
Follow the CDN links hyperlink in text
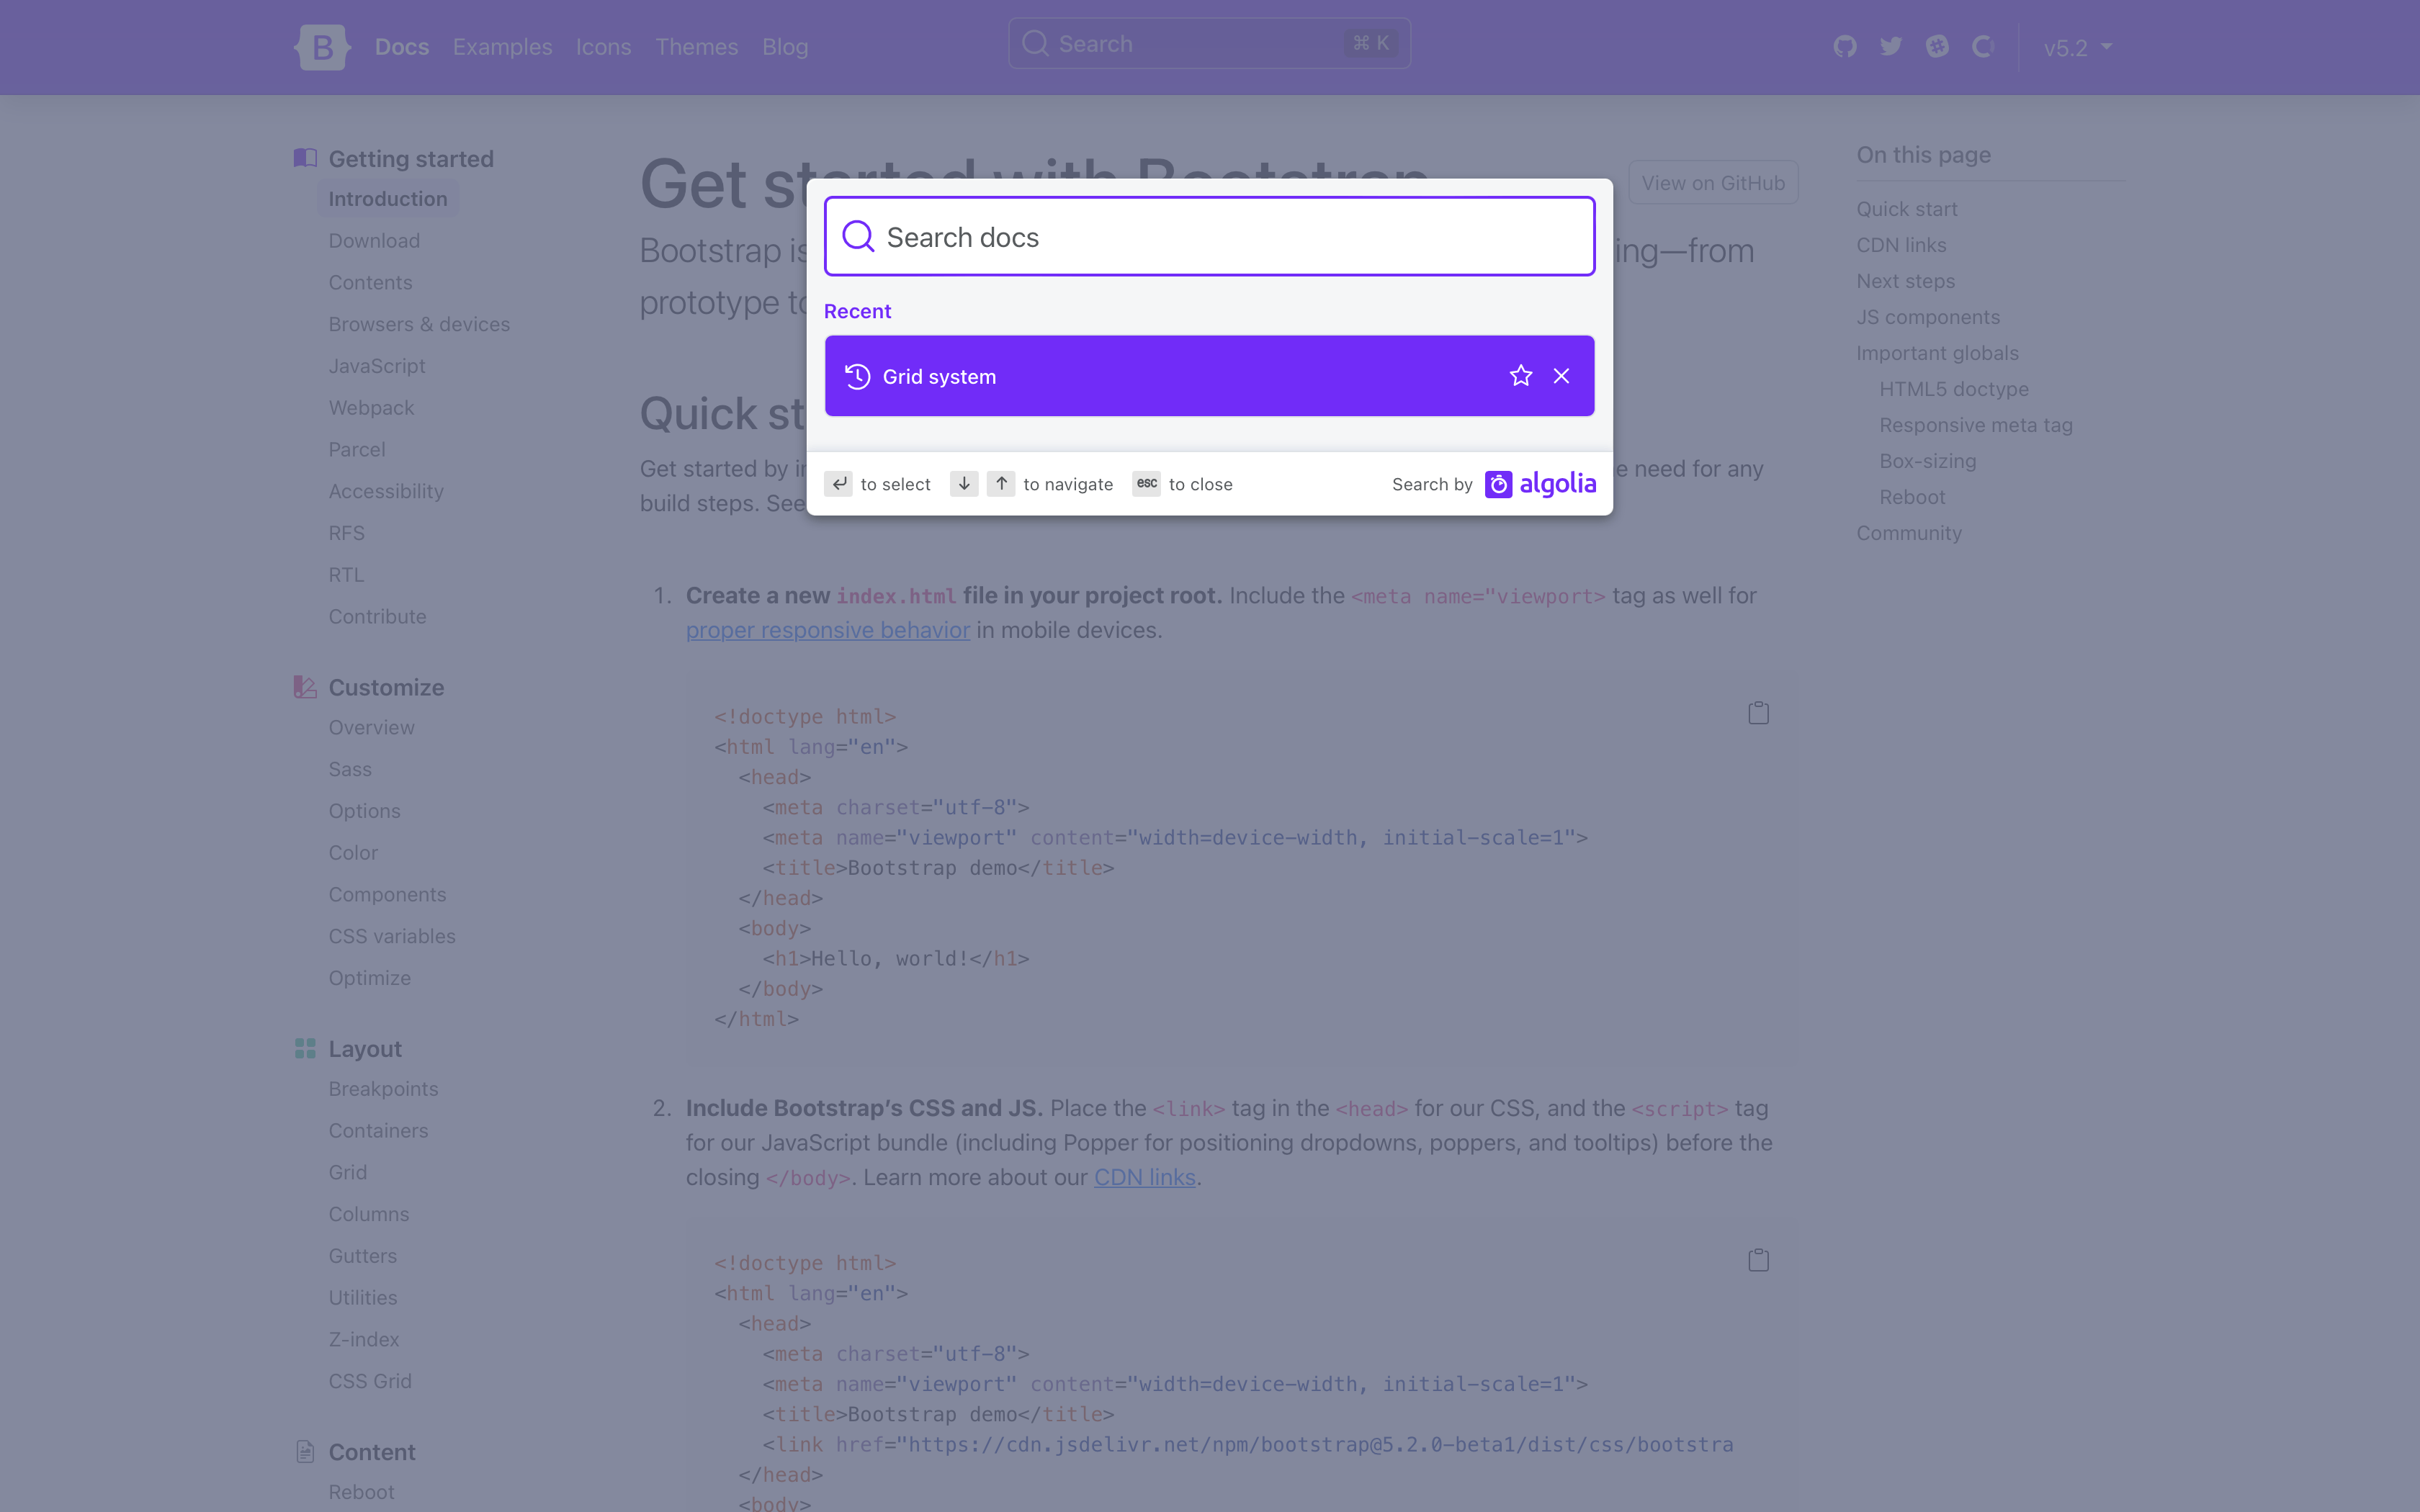[1144, 1177]
